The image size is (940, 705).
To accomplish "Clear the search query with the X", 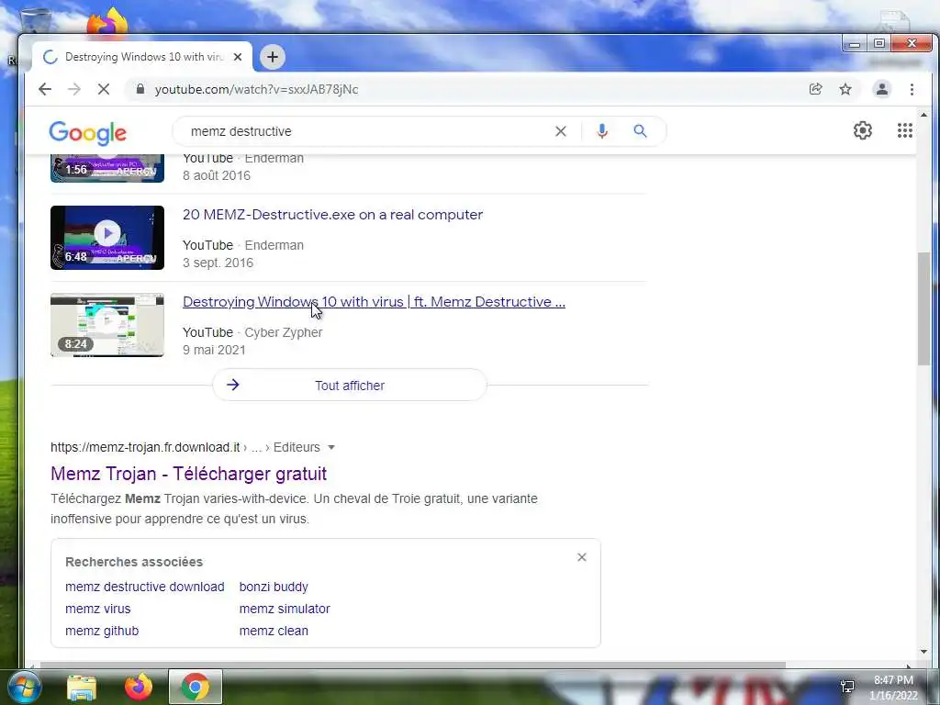I will pos(561,131).
